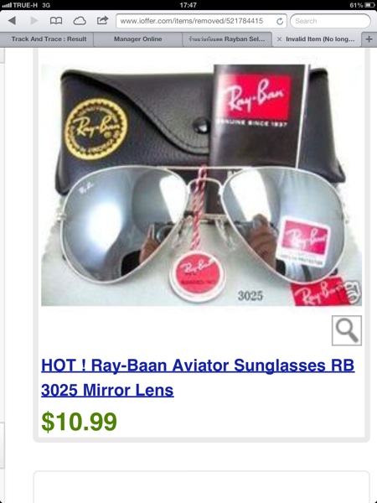Tap the 17:47 status bar clock
The width and height of the screenshot is (377, 503).
pyautogui.click(x=188, y=5)
